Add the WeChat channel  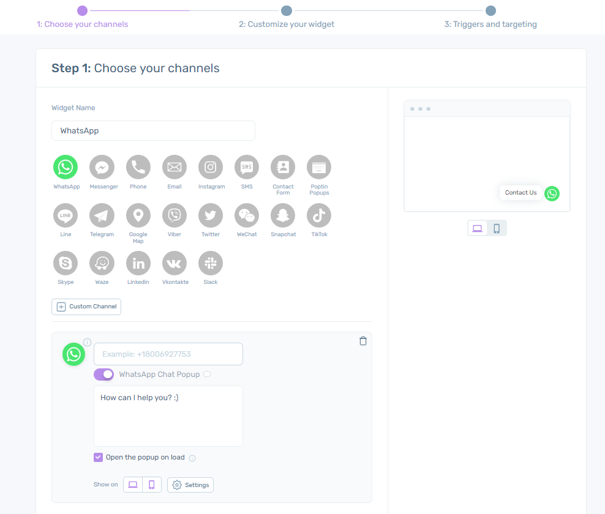(247, 215)
